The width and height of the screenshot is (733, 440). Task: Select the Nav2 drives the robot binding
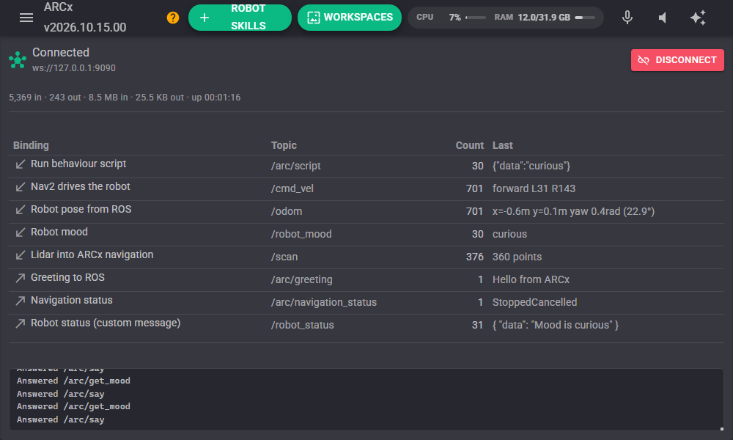81,186
